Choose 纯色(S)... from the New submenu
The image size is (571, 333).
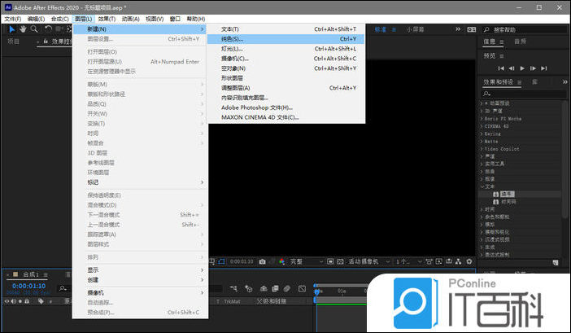232,38
